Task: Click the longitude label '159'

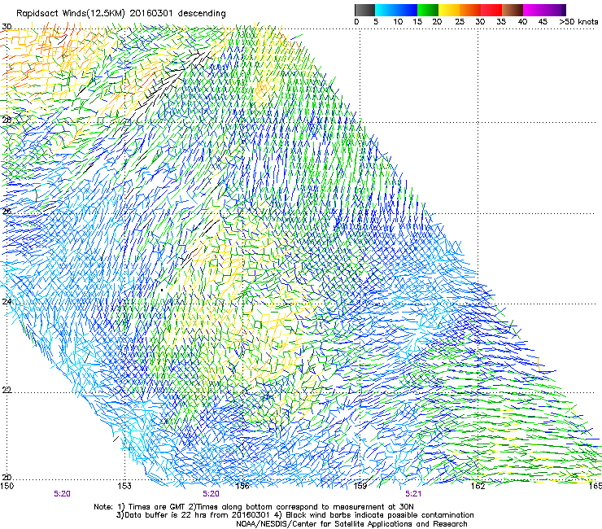Action: point(360,486)
